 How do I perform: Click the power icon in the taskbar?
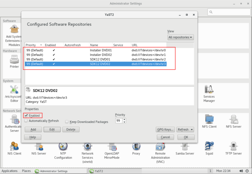(x=247, y=171)
